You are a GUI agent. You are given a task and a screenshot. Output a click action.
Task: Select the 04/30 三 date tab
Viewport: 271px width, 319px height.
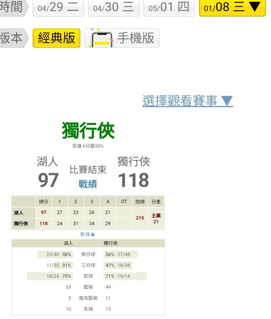point(114,8)
